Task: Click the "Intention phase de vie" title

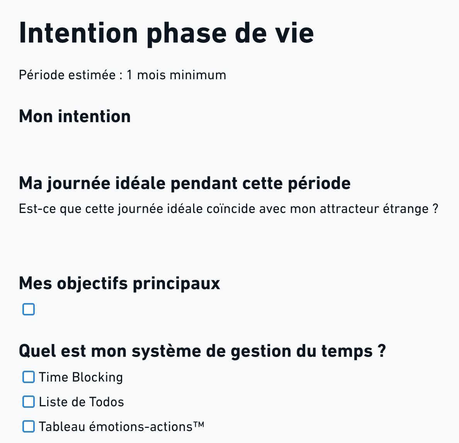Action: pyautogui.click(x=166, y=33)
